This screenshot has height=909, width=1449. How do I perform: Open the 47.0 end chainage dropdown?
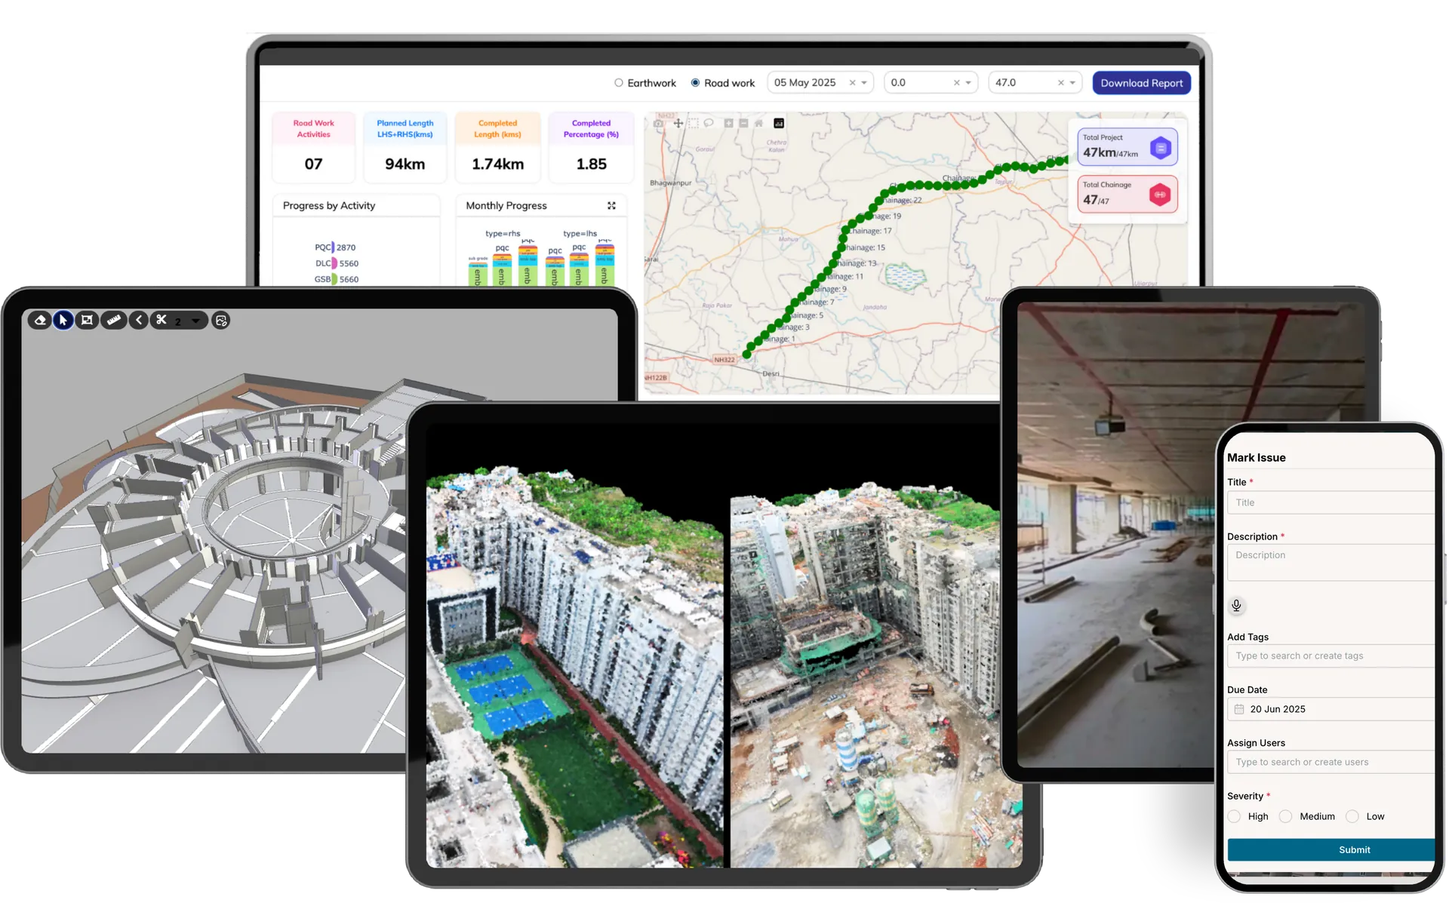1072,83
